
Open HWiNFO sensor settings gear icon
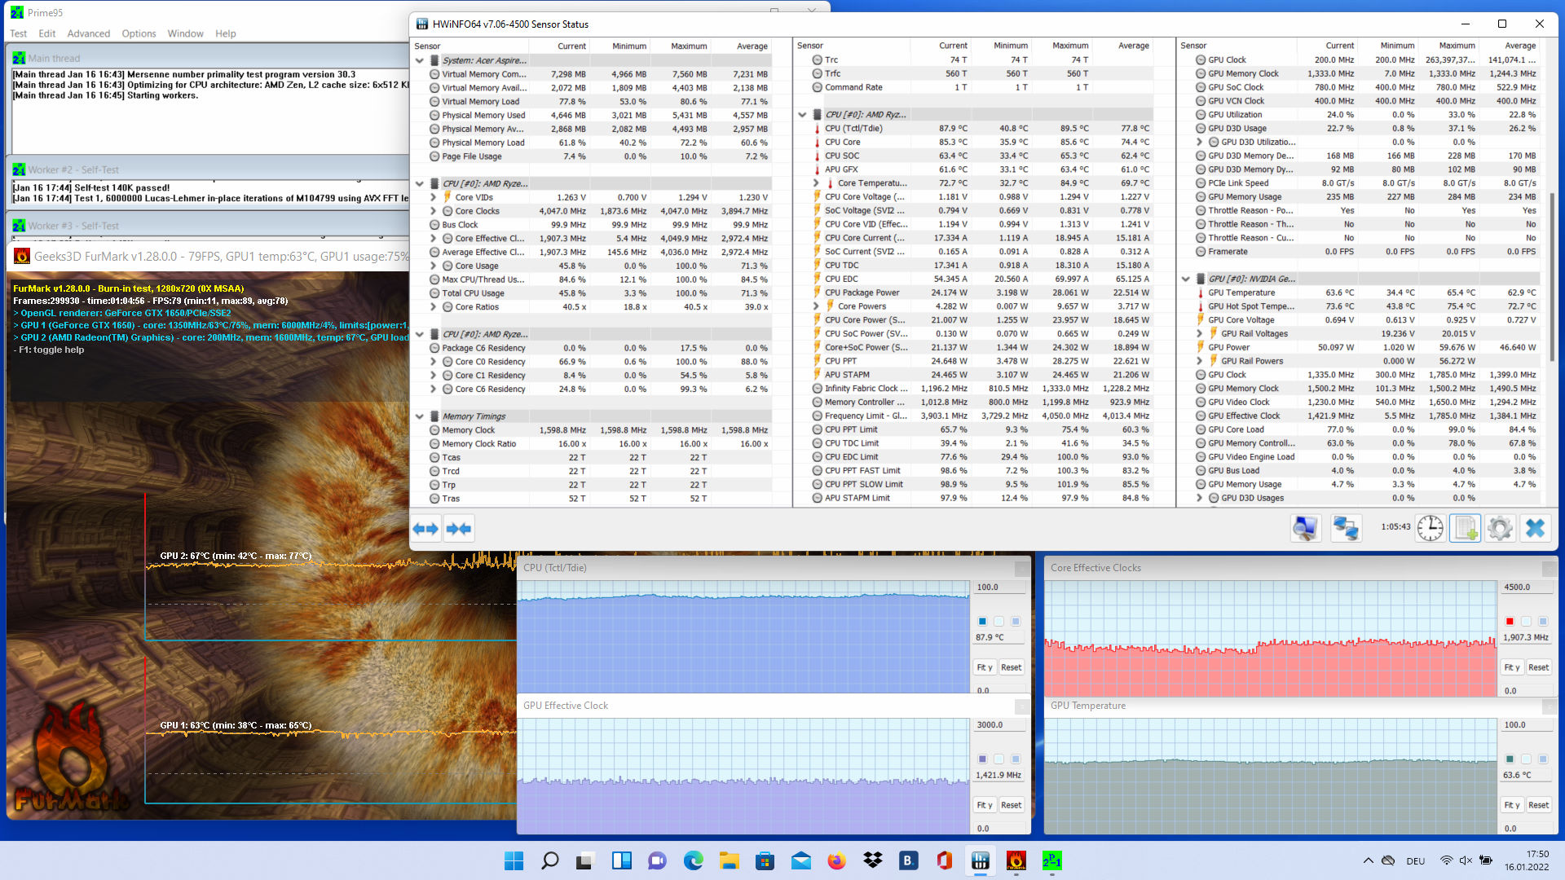(x=1500, y=528)
